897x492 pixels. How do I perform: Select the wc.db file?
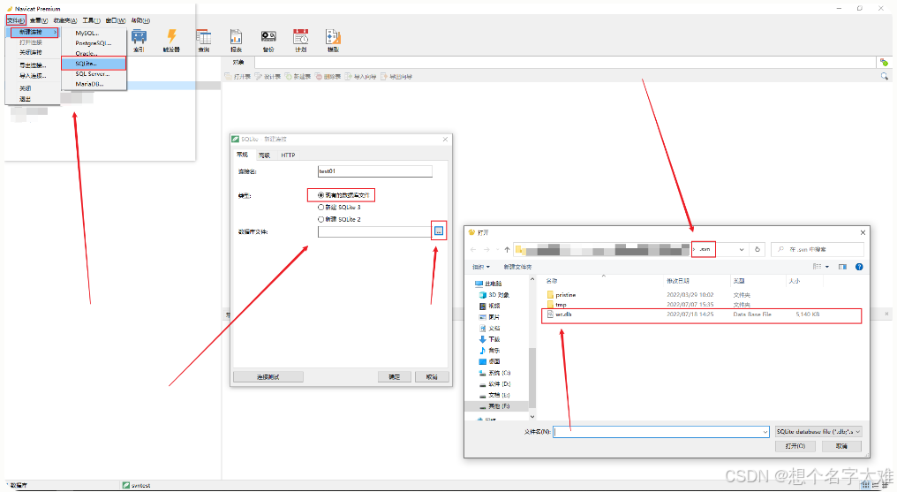coord(702,314)
